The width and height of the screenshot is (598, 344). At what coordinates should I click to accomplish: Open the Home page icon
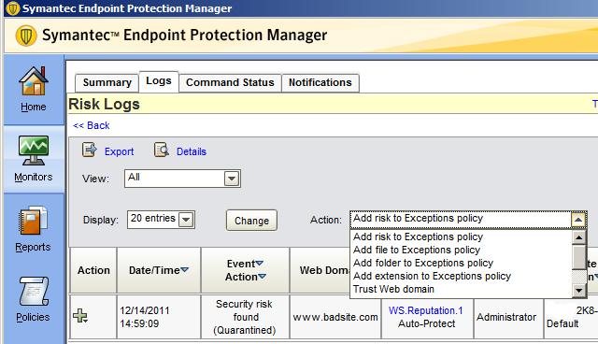pos(34,80)
